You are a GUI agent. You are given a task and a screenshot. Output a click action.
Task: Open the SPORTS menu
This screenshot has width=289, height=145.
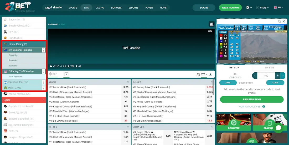pyautogui.click(x=73, y=8)
